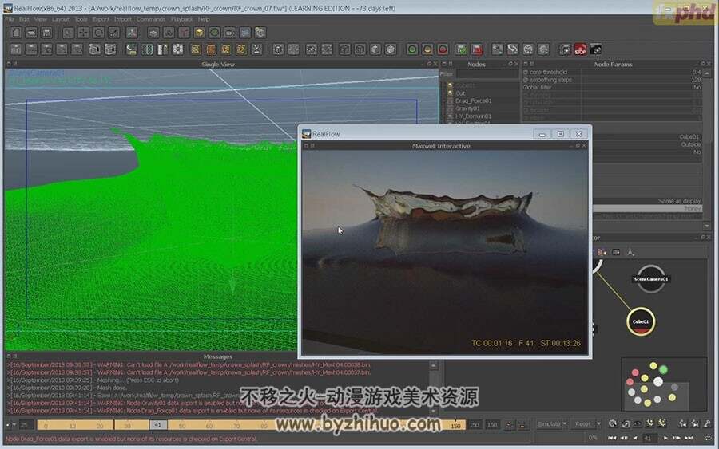
Task: Click the green sphere toolbar icon
Action: pyautogui.click(x=214, y=33)
